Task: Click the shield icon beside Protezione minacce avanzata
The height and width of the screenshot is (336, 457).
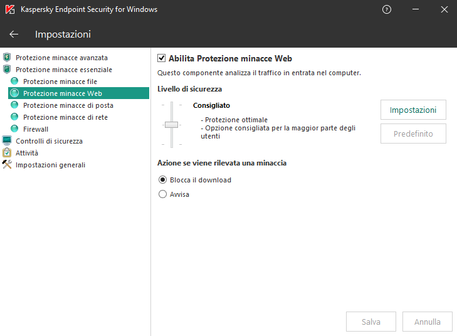Action: click(7, 58)
